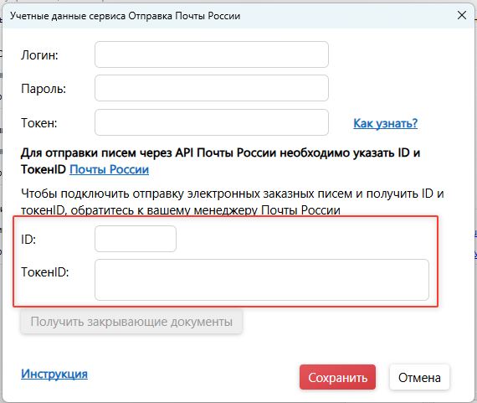Select the Токен input field
Image resolution: width=477 pixels, height=403 pixels.
pos(212,122)
